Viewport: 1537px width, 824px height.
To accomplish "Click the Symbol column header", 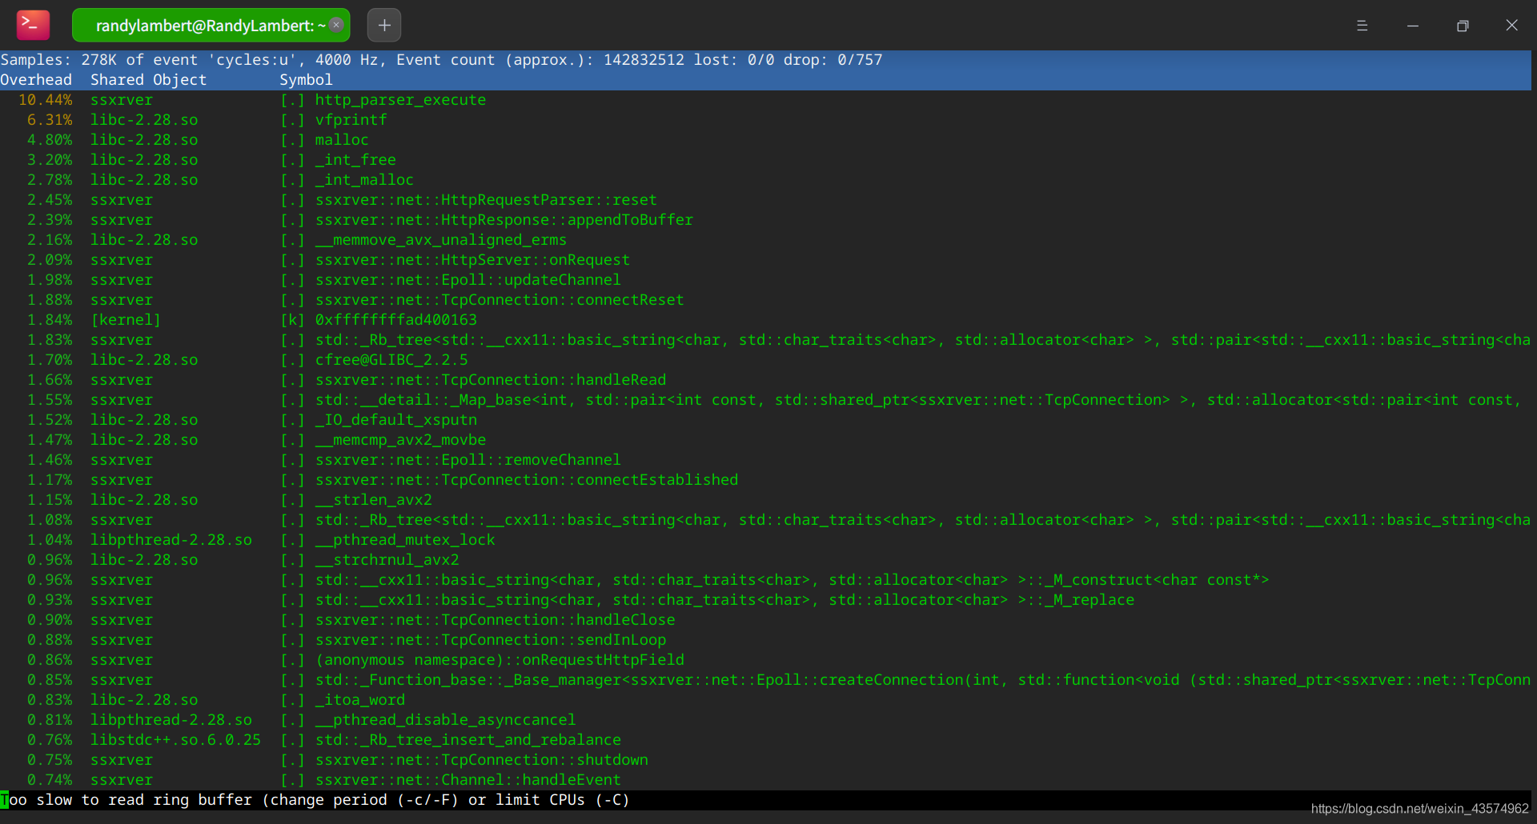I will [x=306, y=80].
